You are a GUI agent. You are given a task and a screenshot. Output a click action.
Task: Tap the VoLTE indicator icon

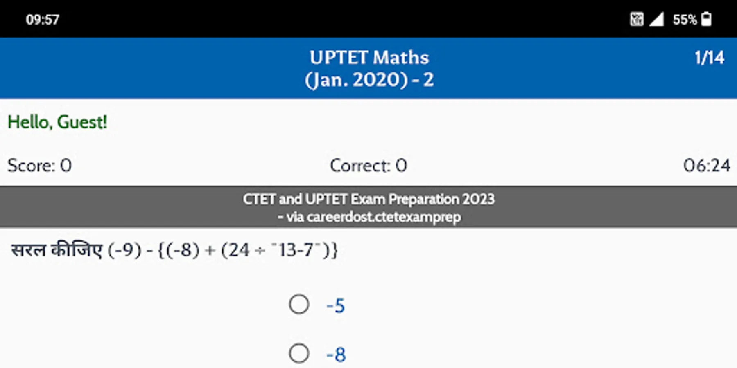click(637, 19)
